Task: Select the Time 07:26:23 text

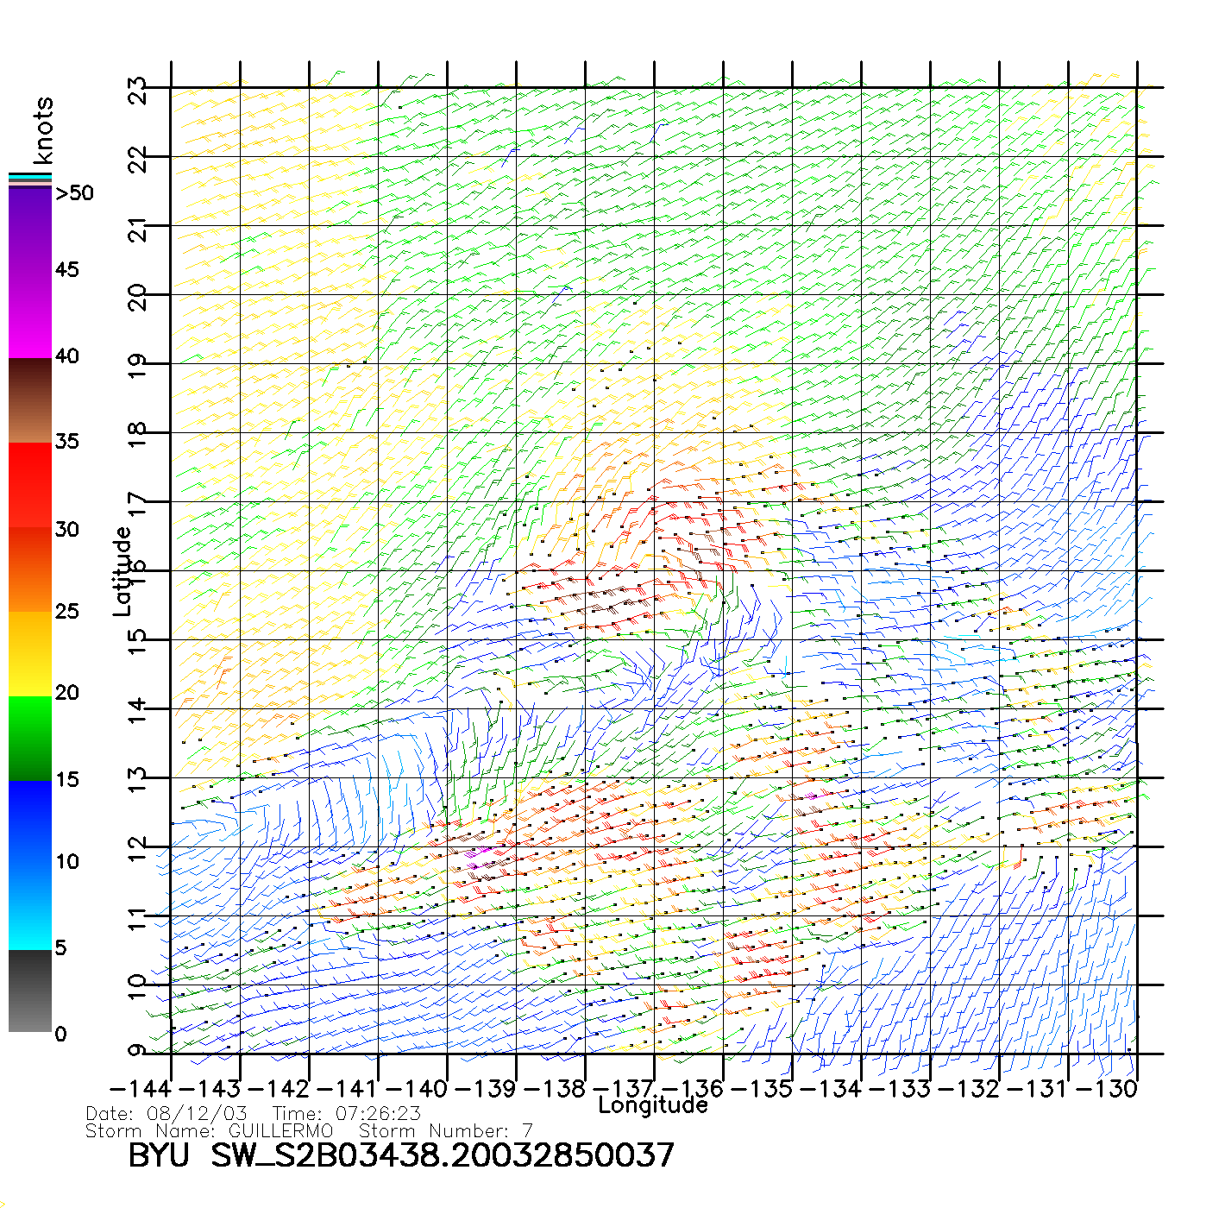Action: click(347, 1113)
